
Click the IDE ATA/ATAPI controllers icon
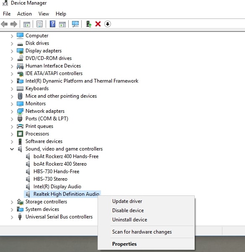click(x=20, y=73)
